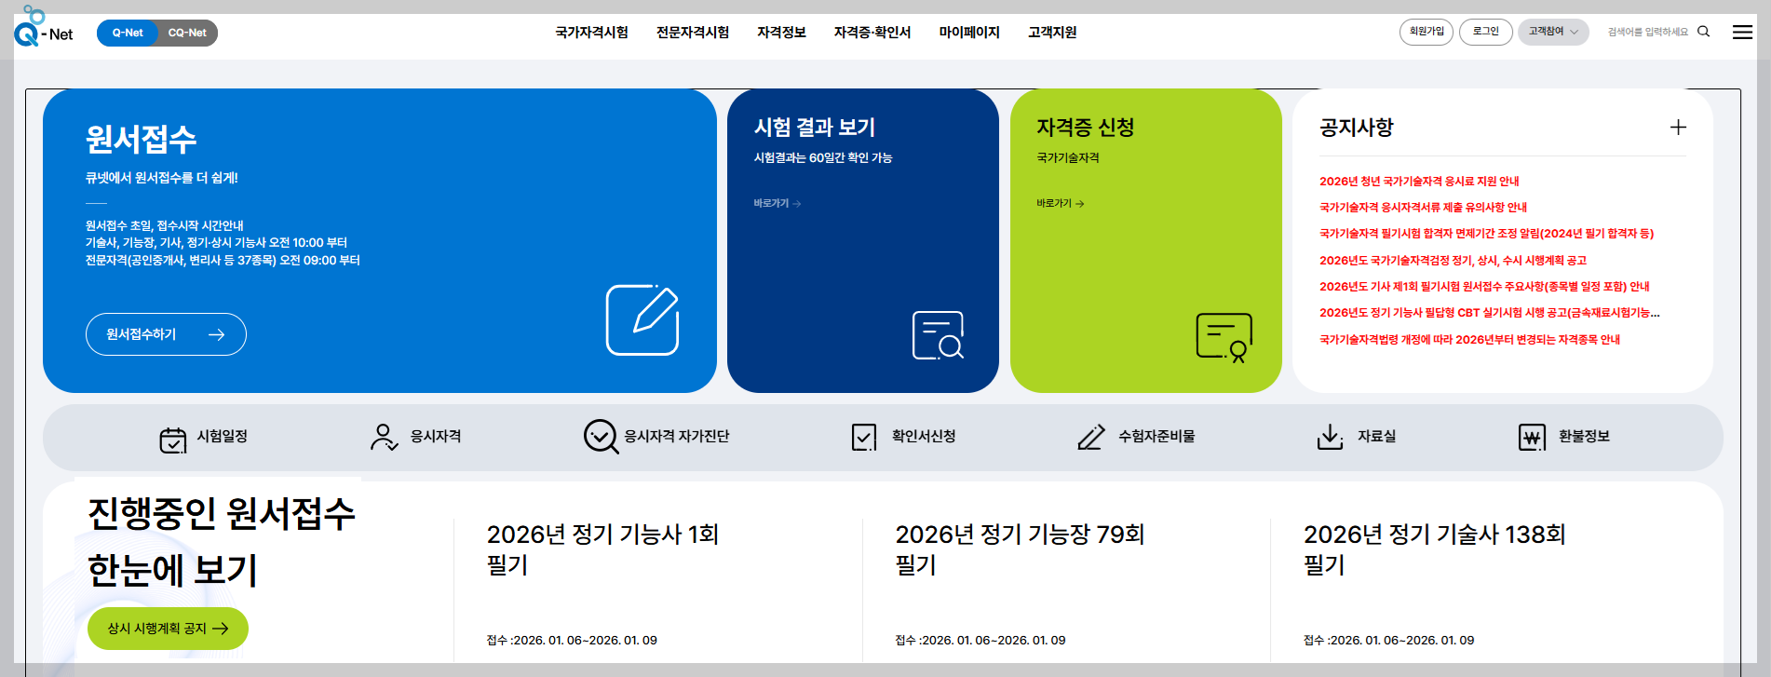Click the 응시자격 자가진단 magnifier icon
The height and width of the screenshot is (677, 1771).
pos(601,437)
